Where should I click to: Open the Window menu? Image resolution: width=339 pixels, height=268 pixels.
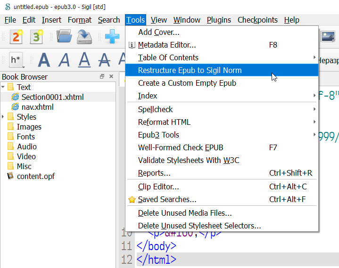click(x=187, y=20)
